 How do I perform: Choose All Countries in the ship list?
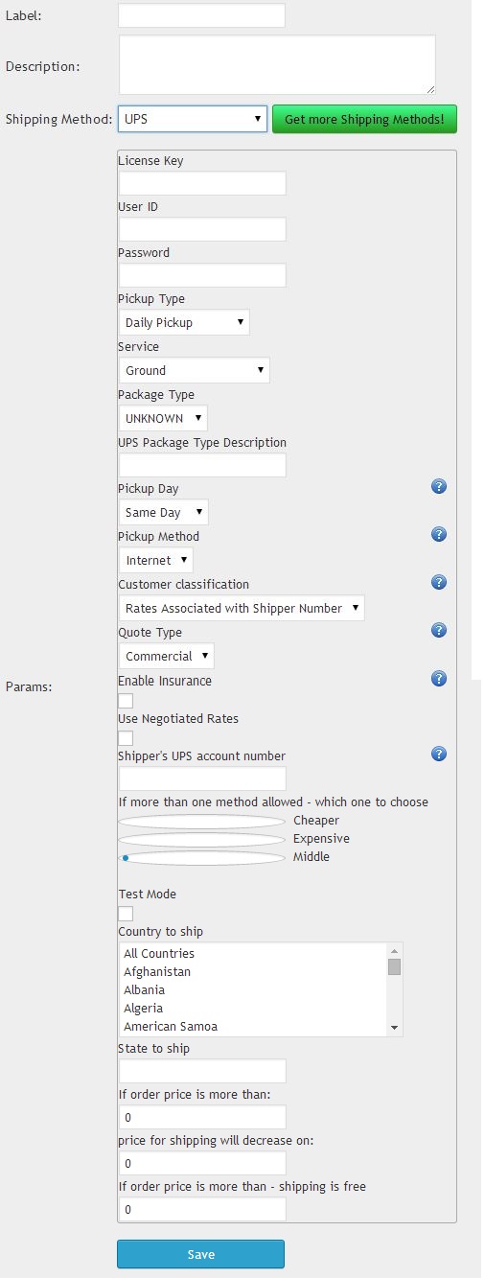[x=159, y=953]
